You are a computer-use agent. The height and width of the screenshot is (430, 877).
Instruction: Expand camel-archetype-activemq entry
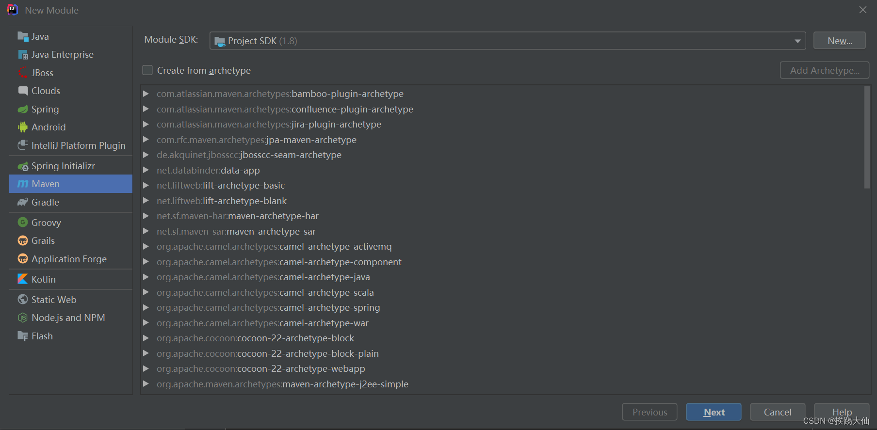(x=146, y=246)
